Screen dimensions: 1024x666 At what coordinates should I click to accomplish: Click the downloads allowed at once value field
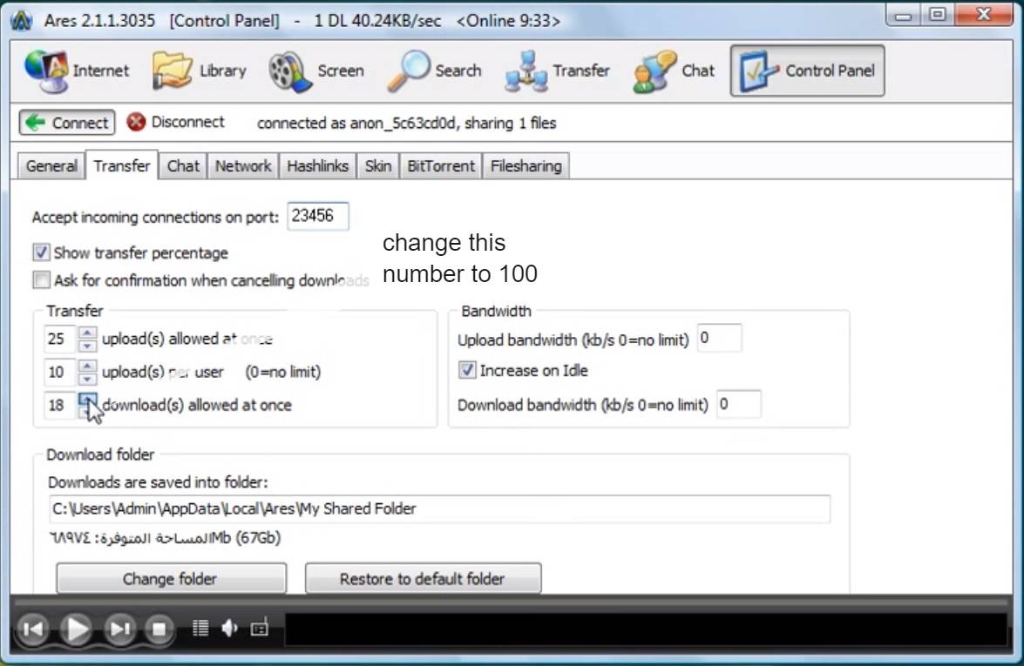pos(60,406)
